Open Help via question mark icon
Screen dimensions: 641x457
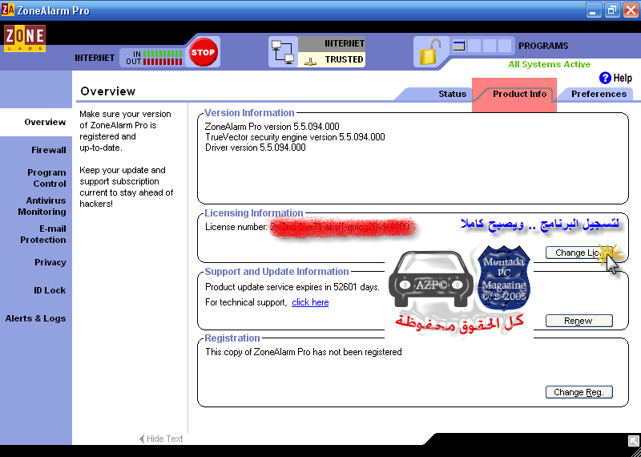(x=605, y=78)
